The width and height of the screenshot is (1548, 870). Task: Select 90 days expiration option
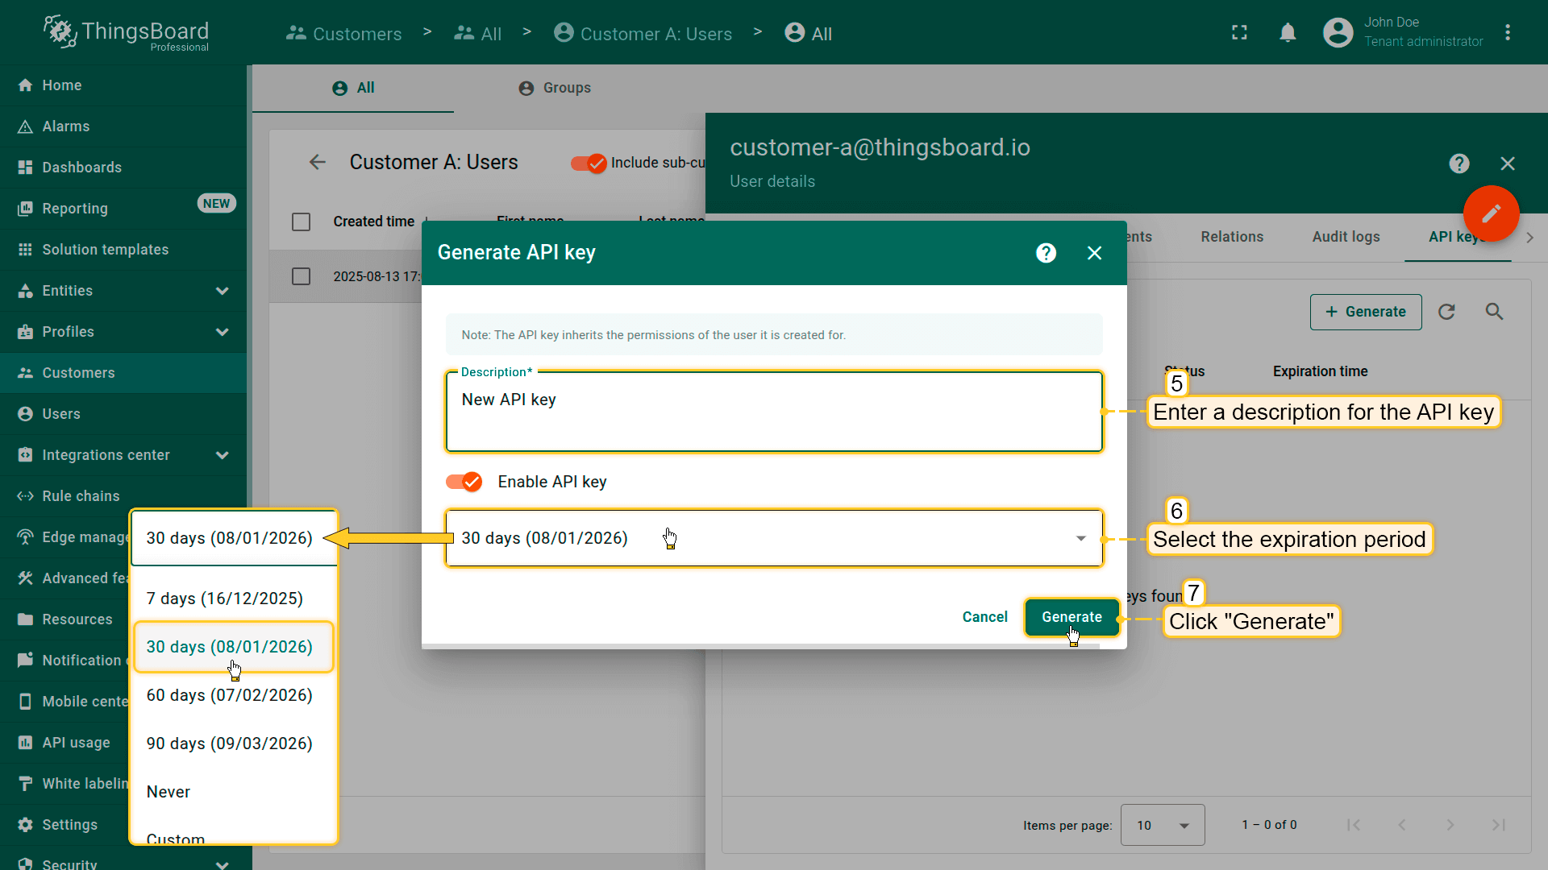(x=229, y=744)
